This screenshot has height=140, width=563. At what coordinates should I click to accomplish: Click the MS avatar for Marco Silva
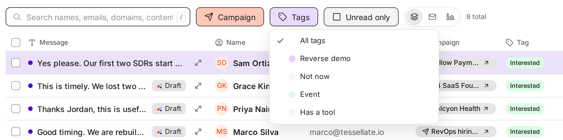pos(222,132)
